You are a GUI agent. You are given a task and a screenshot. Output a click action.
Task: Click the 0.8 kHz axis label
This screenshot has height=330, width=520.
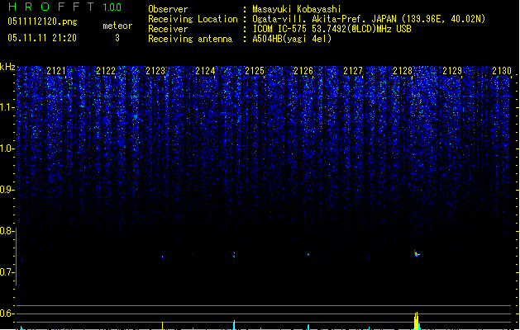(7, 231)
